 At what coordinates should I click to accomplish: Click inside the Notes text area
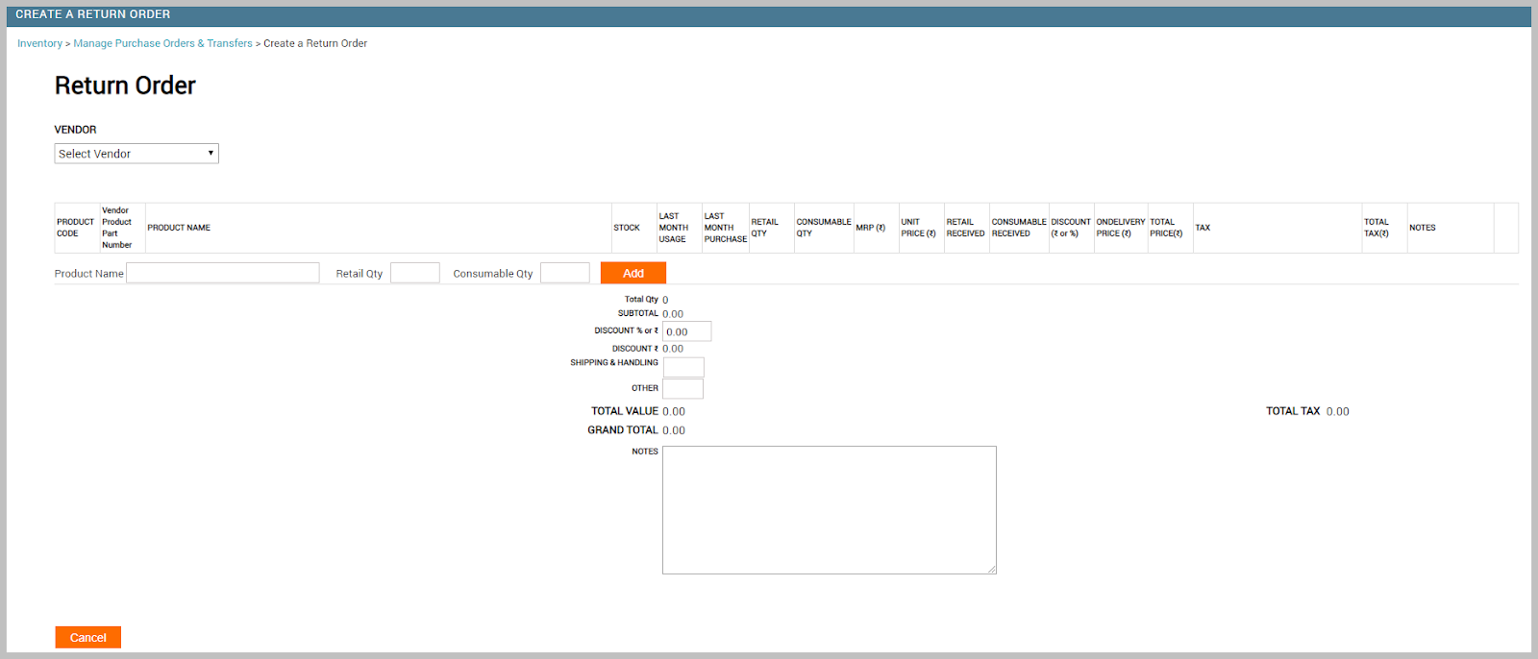coord(830,510)
